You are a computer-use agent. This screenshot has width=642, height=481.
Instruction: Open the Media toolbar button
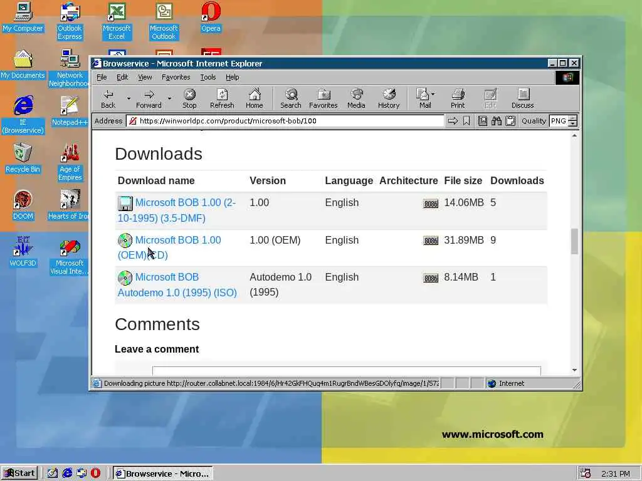click(356, 98)
